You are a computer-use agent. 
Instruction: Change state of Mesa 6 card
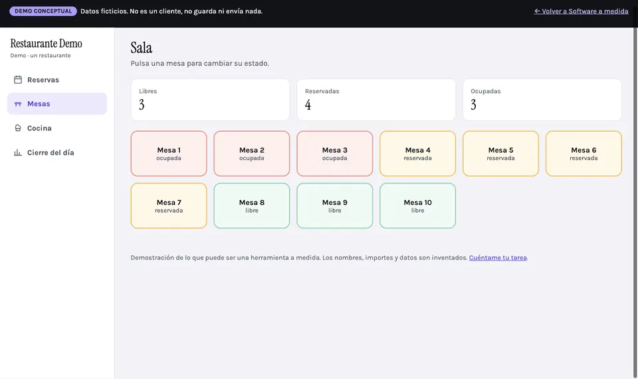tap(584, 154)
